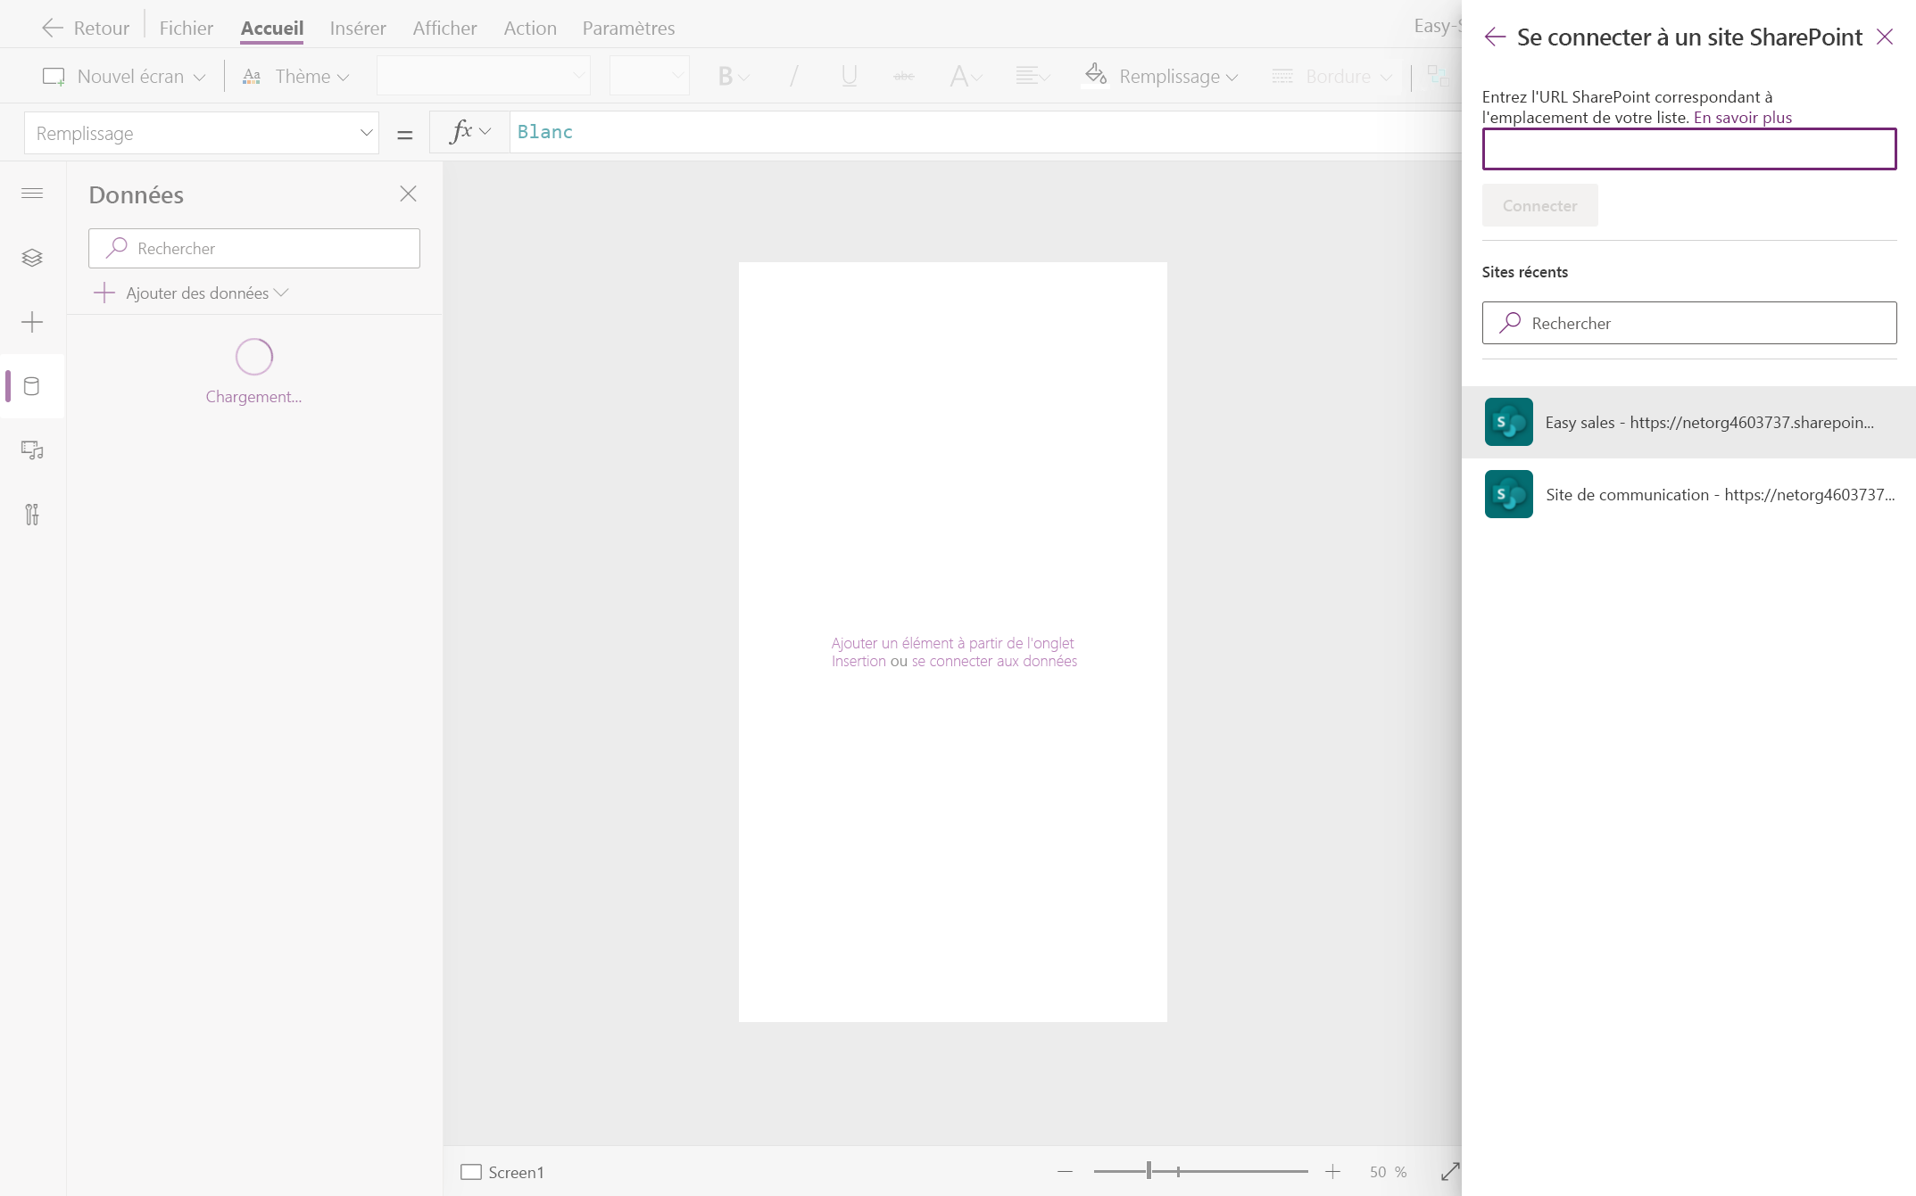Open the Bordure border options
Viewport: 1916px width, 1196px height.
[x=1331, y=77]
